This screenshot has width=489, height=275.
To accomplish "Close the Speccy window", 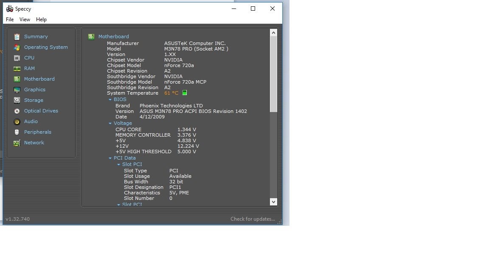I will 272,9.
